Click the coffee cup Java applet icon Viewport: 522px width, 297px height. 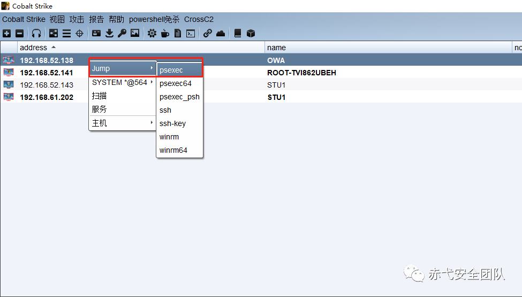pyautogui.click(x=165, y=33)
